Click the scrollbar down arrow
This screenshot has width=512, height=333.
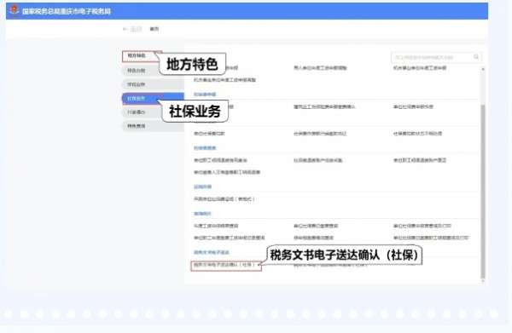pos(483,281)
